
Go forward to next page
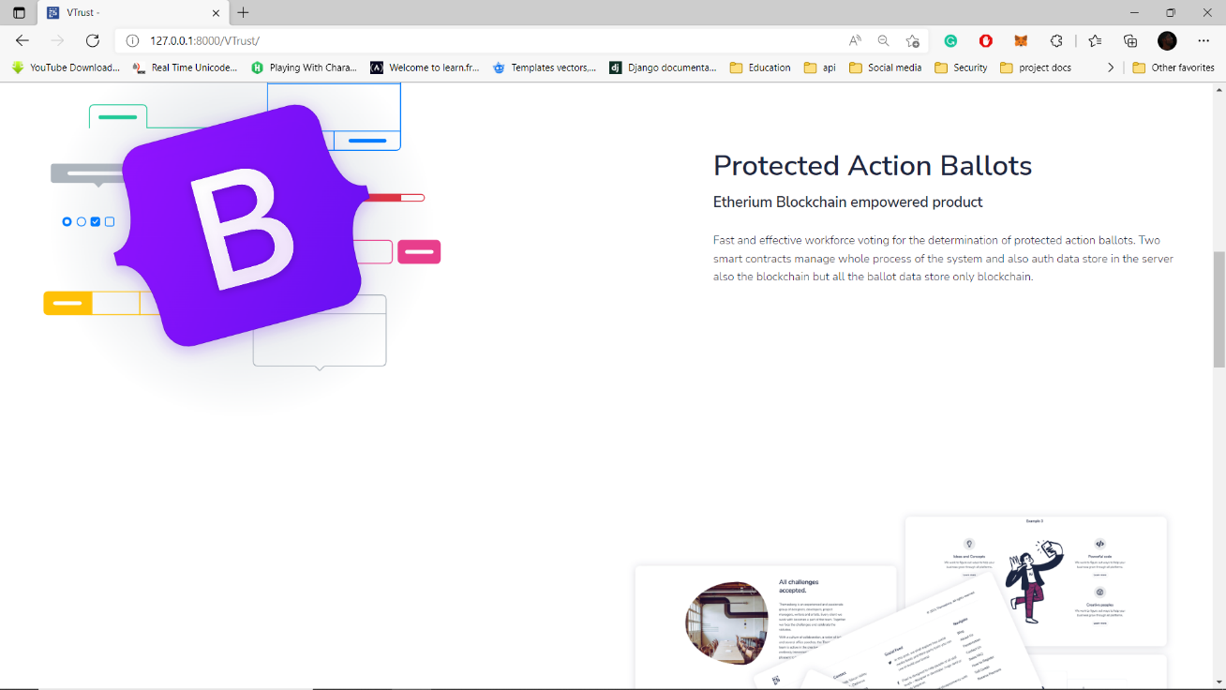pos(57,40)
